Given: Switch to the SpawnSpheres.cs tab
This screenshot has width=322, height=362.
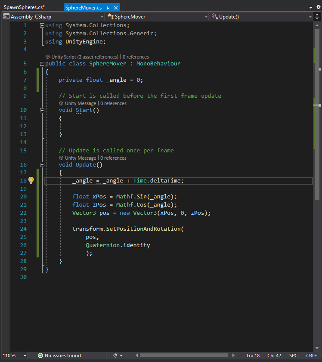Looking at the screenshot, I should point(24,7).
